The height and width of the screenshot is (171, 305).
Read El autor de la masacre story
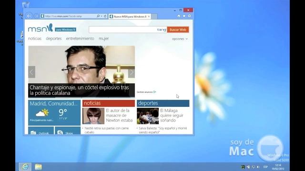(x=119, y=115)
